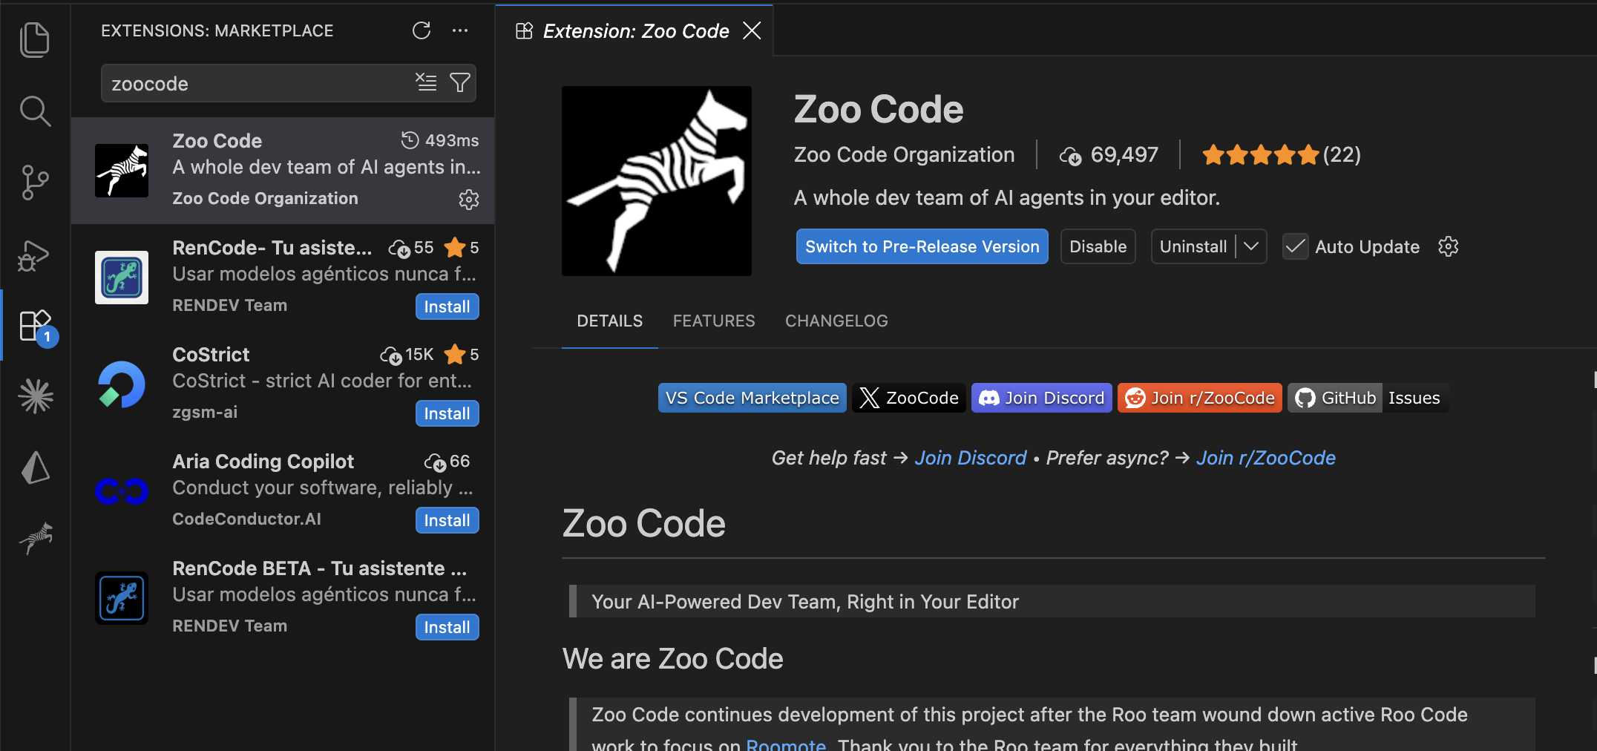This screenshot has height=751, width=1597.
Task: Switch to the CHANGELOG tab
Action: pyautogui.click(x=836, y=321)
